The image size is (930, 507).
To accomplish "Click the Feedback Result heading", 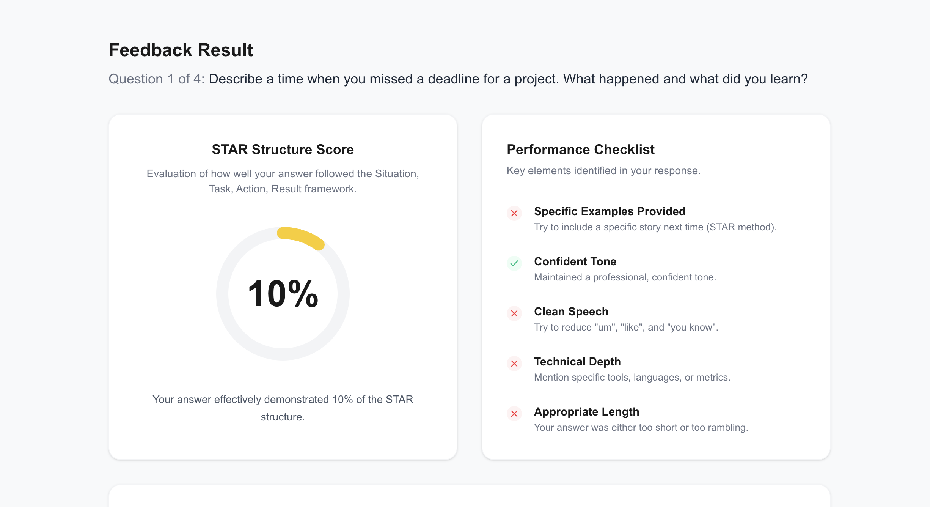I will 181,50.
